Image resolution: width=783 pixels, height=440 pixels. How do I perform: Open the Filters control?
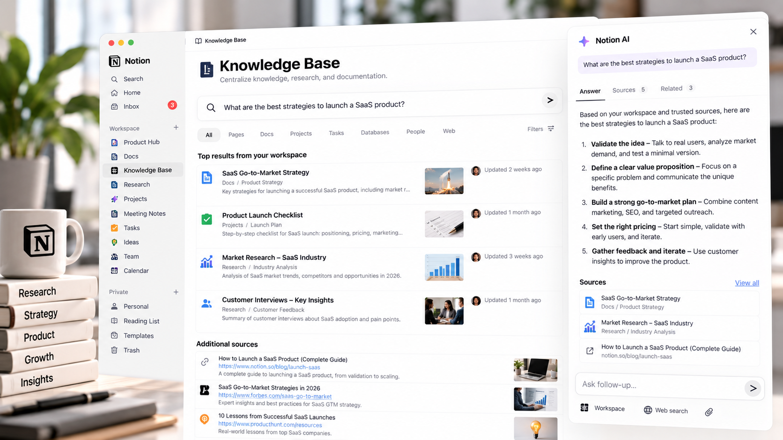point(540,129)
